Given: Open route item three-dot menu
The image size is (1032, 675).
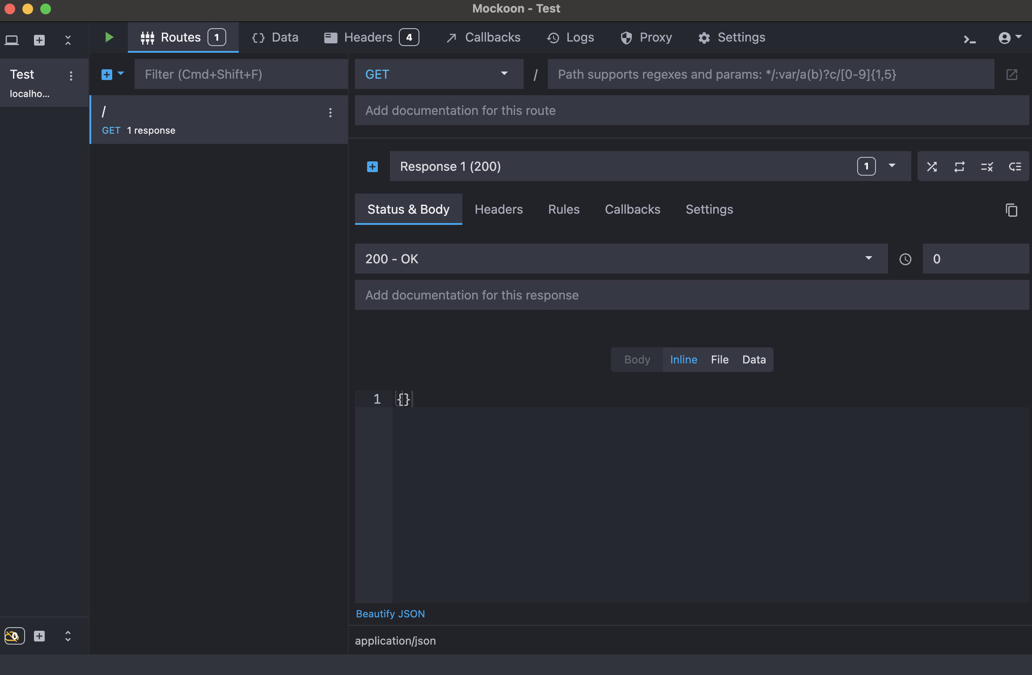Looking at the screenshot, I should [x=330, y=113].
